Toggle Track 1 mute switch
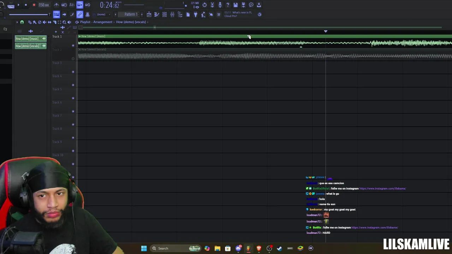 (x=73, y=46)
